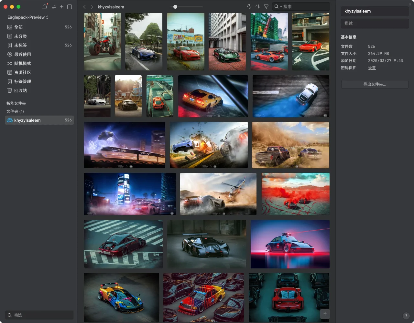Open the ? help button

click(x=406, y=316)
